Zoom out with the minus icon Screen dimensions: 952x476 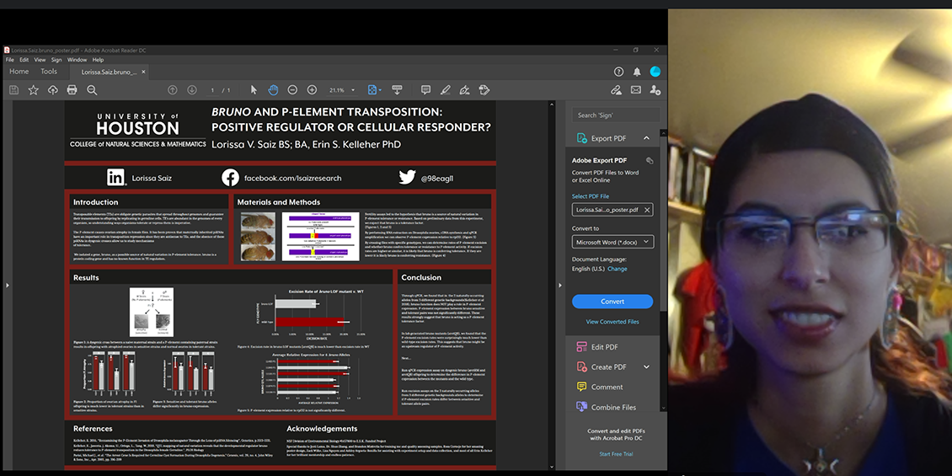(292, 90)
